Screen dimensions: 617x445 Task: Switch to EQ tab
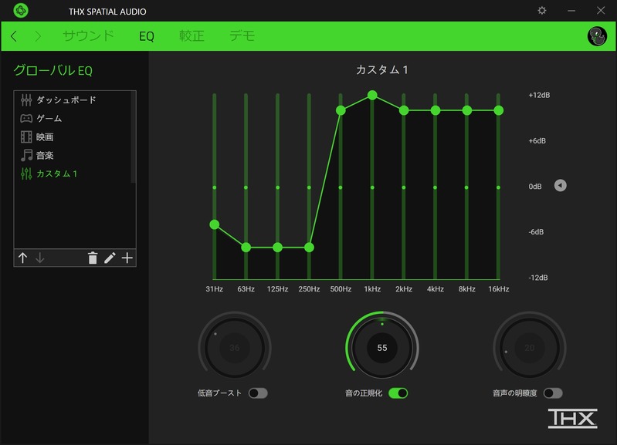click(x=147, y=36)
